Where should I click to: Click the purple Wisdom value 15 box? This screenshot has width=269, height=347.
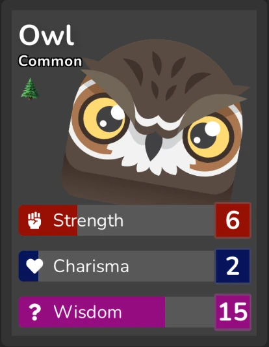tap(233, 312)
